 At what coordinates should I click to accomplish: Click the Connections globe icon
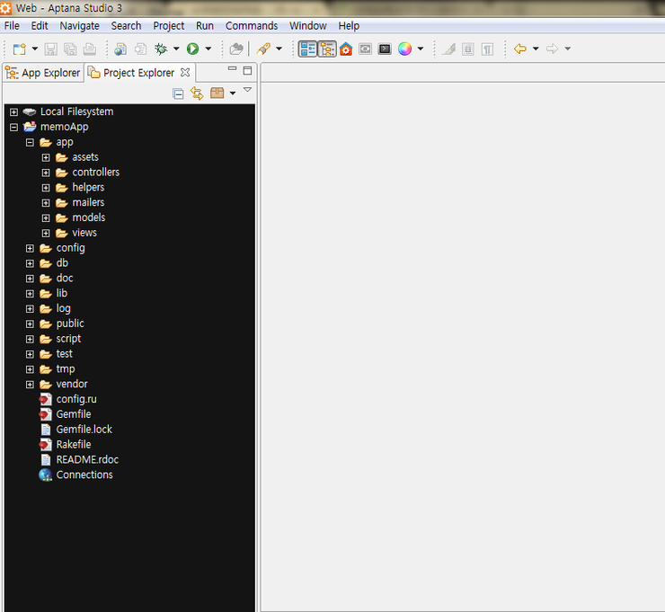pos(45,475)
